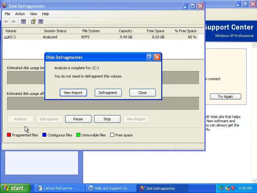Image resolution: width=257 pixels, height=193 pixels.
Task: Open the Action menu
Action: tap(20, 14)
